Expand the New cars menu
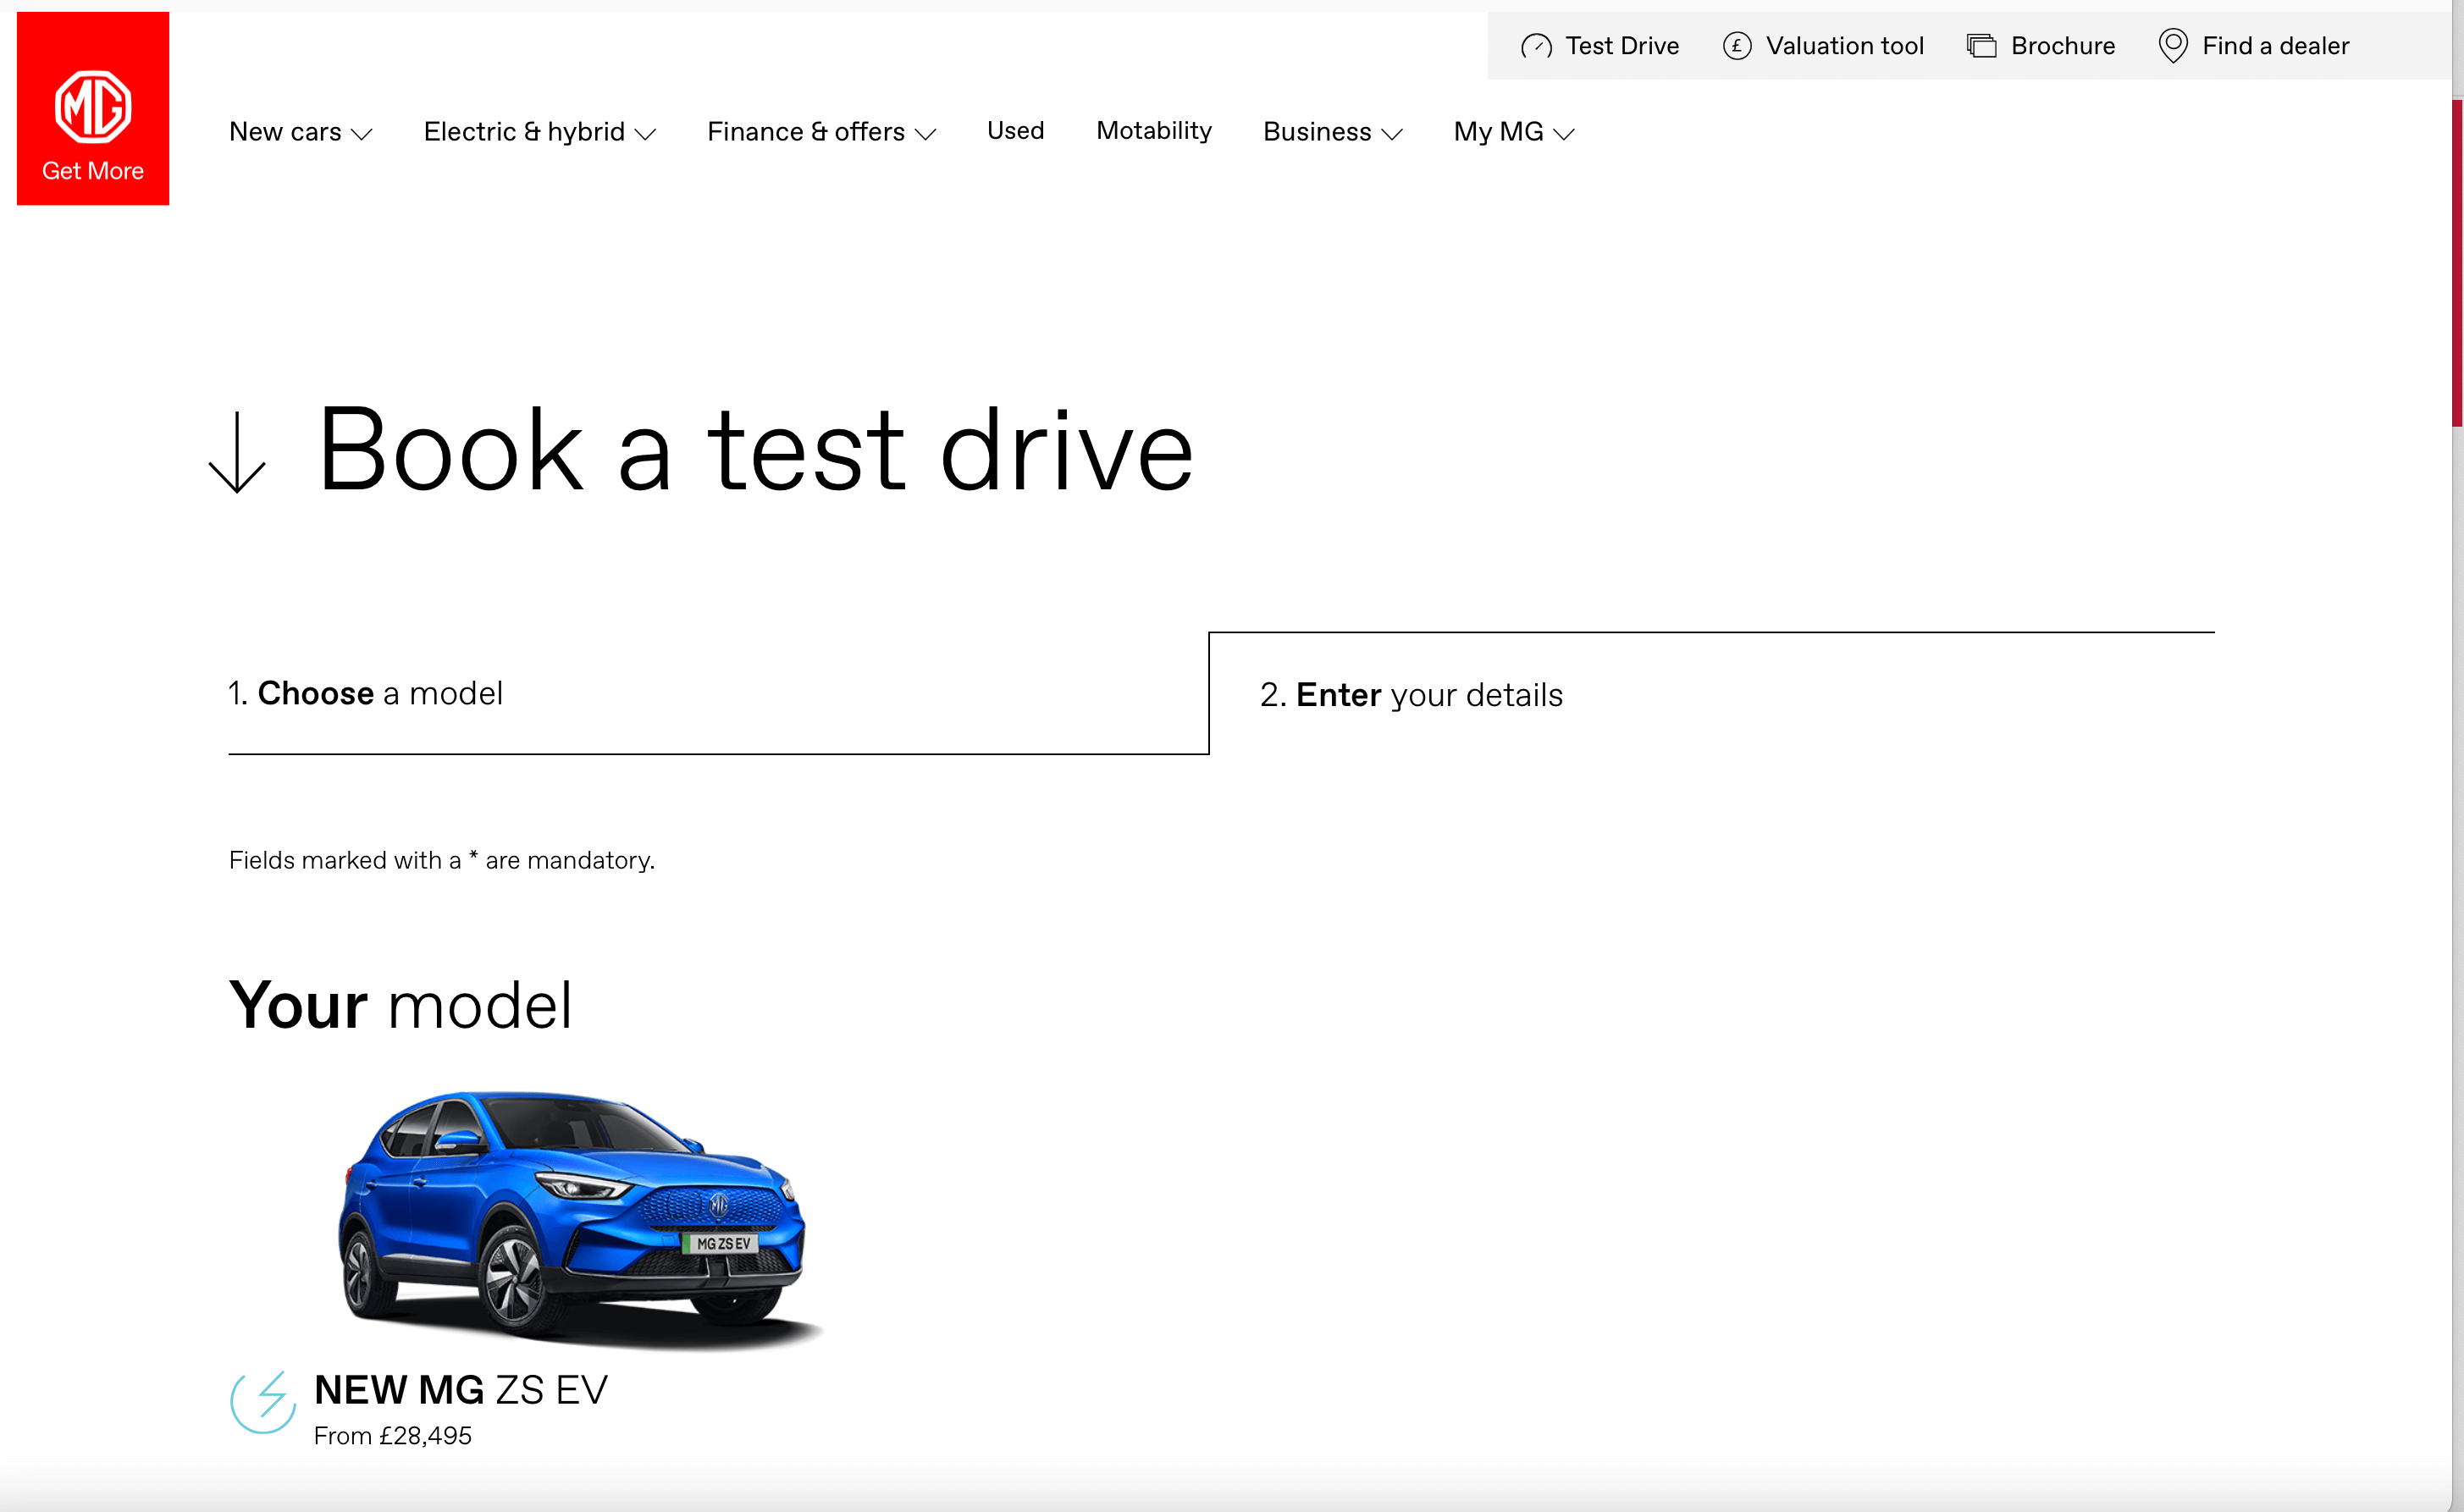Screen dimensions: 2464x1512 pos(300,132)
